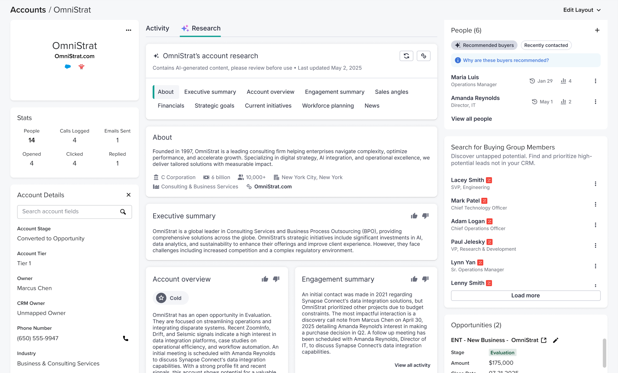Edit the ENT New Business opportunity pencil
Image resolution: width=618 pixels, height=373 pixels.
pyautogui.click(x=555, y=340)
